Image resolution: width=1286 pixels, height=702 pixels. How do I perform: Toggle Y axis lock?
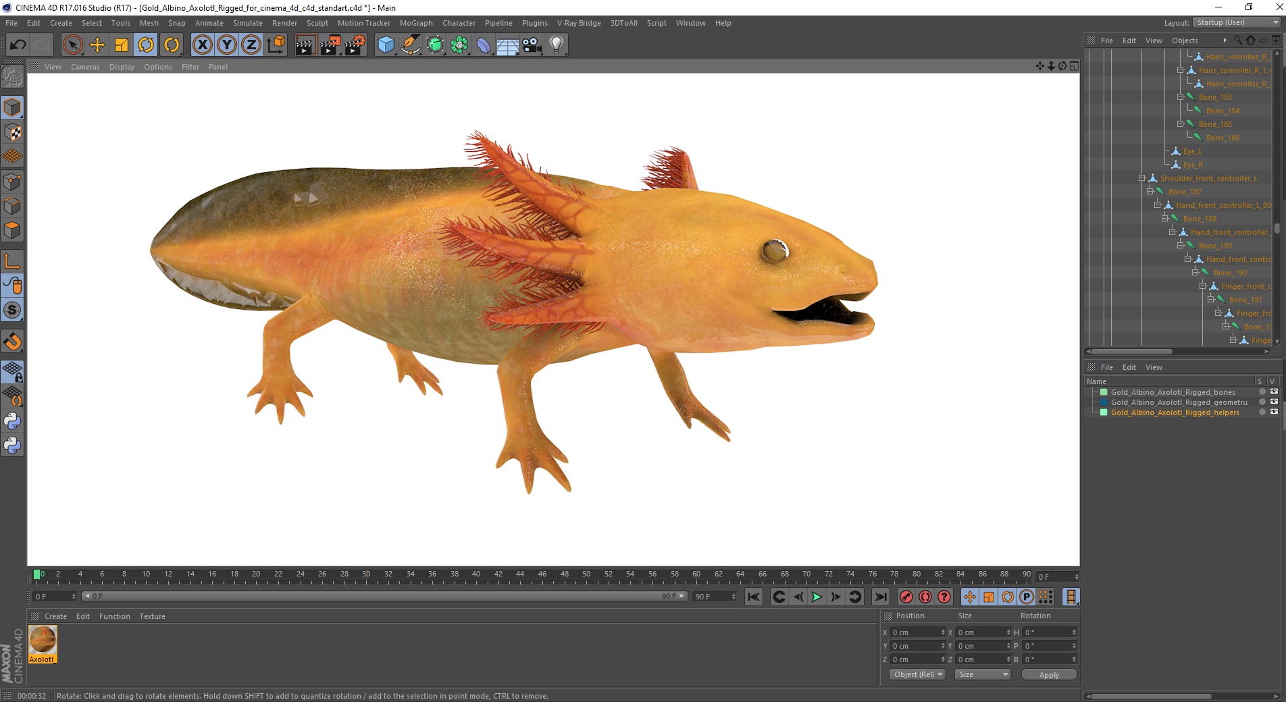(x=227, y=45)
